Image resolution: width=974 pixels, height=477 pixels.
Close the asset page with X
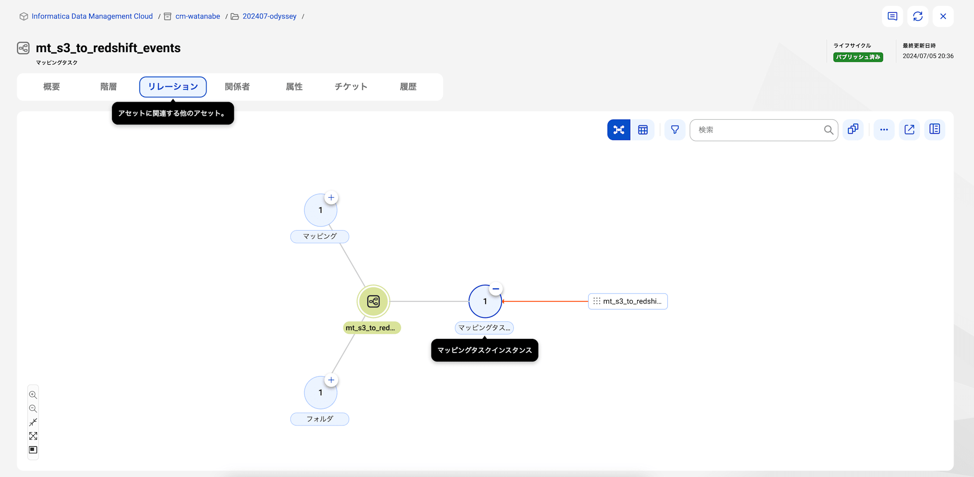point(943,17)
